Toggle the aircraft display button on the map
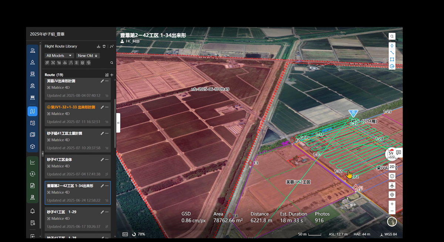Screen dimensions: 444x242 point(392,185)
